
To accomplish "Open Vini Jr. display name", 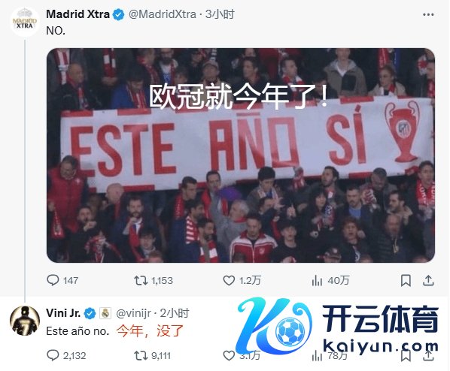I will (63, 313).
